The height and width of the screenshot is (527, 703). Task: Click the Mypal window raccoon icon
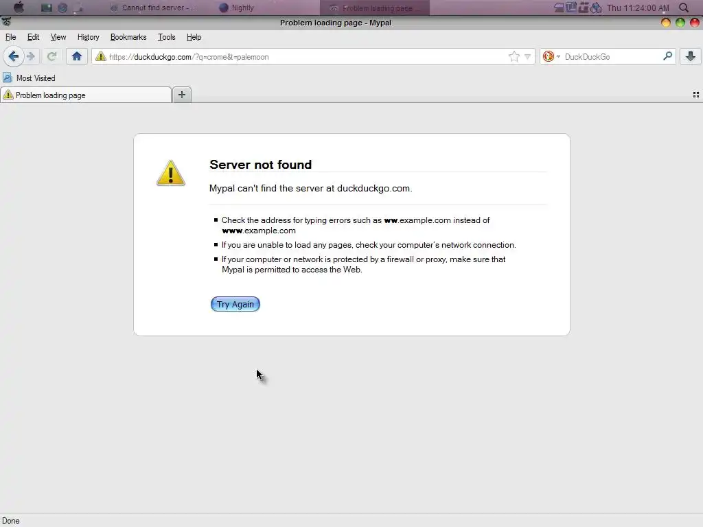tap(6, 22)
